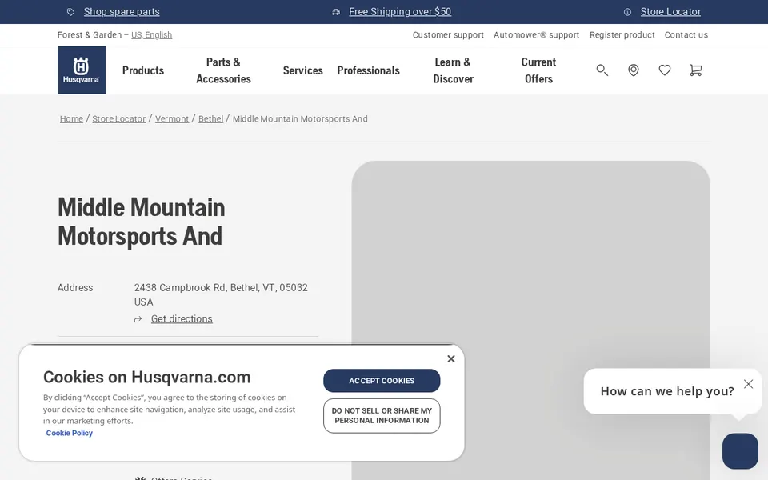
Task: Click the address text '2438 Campbrook Rd'
Action: coord(180,288)
